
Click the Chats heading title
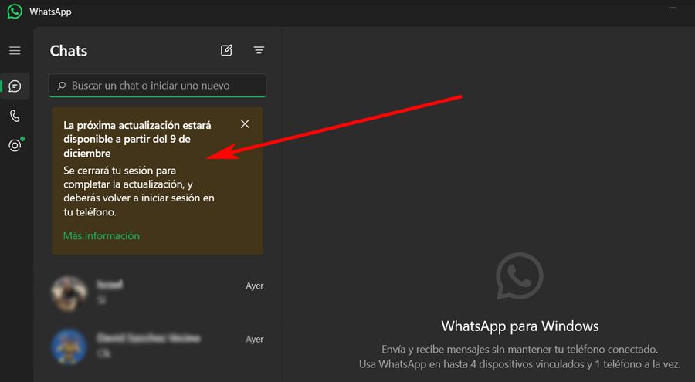click(69, 51)
